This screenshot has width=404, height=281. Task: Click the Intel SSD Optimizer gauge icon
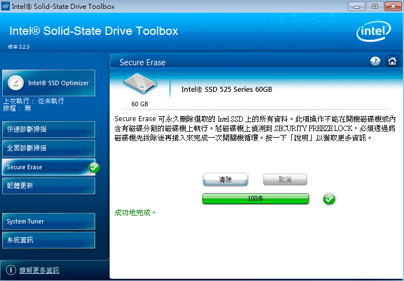click(x=15, y=83)
